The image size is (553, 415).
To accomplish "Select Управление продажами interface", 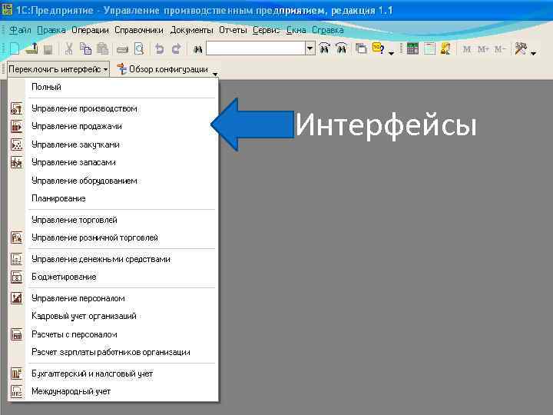I will tap(113, 126).
